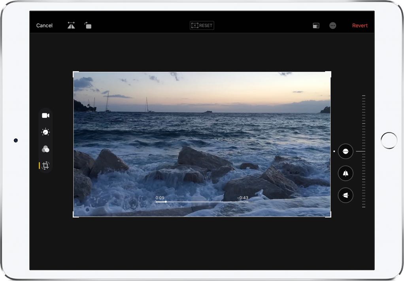Image resolution: width=404 pixels, height=281 pixels.
Task: Rotate the video 90 degrees
Action: click(88, 25)
